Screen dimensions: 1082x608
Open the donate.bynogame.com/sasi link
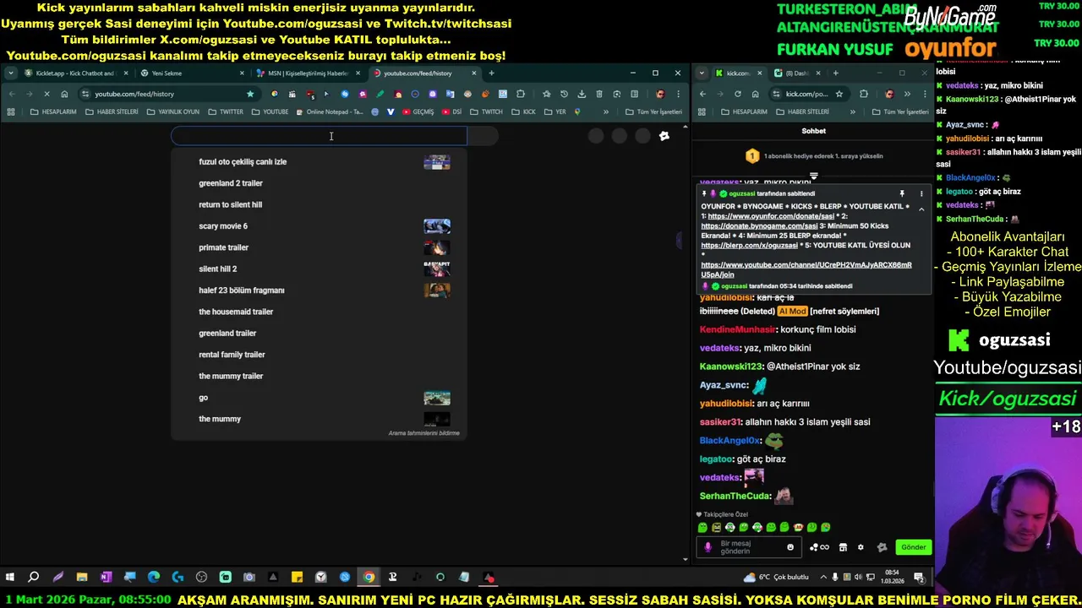(759, 226)
